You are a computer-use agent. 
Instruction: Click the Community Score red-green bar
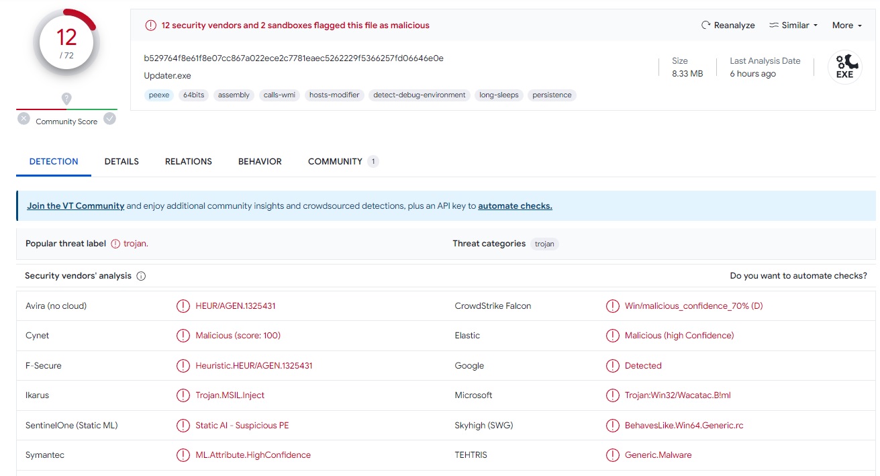[66, 109]
